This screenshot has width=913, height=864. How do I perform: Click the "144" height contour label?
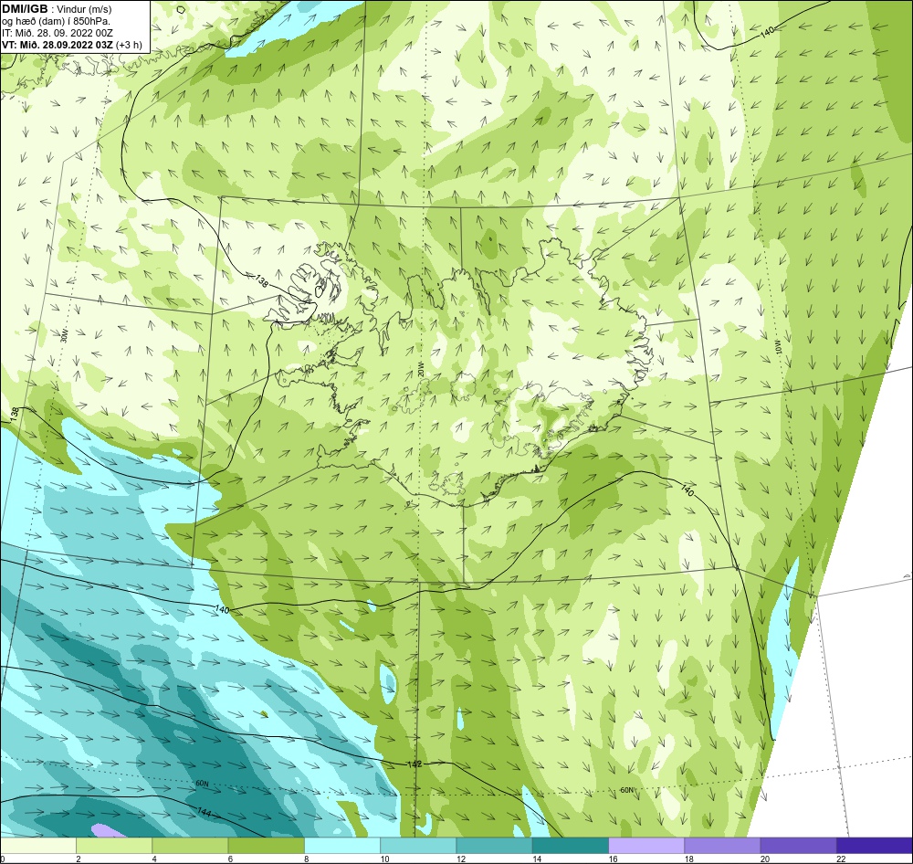(204, 812)
